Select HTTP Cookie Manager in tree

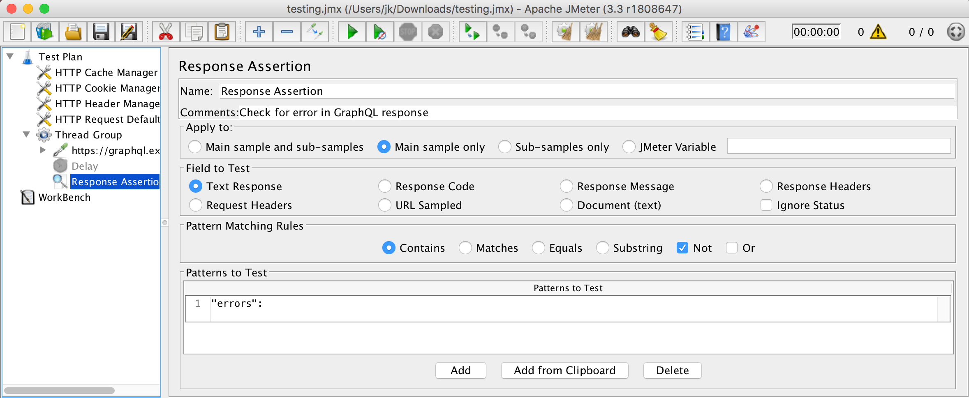coord(107,88)
